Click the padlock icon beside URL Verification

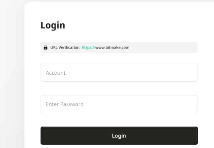point(46,48)
